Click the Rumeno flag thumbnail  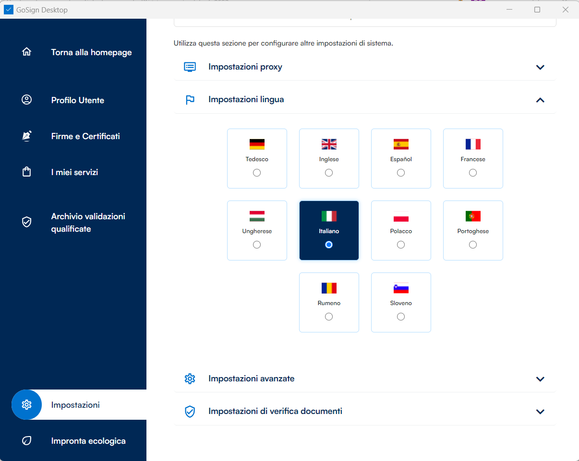[329, 288]
